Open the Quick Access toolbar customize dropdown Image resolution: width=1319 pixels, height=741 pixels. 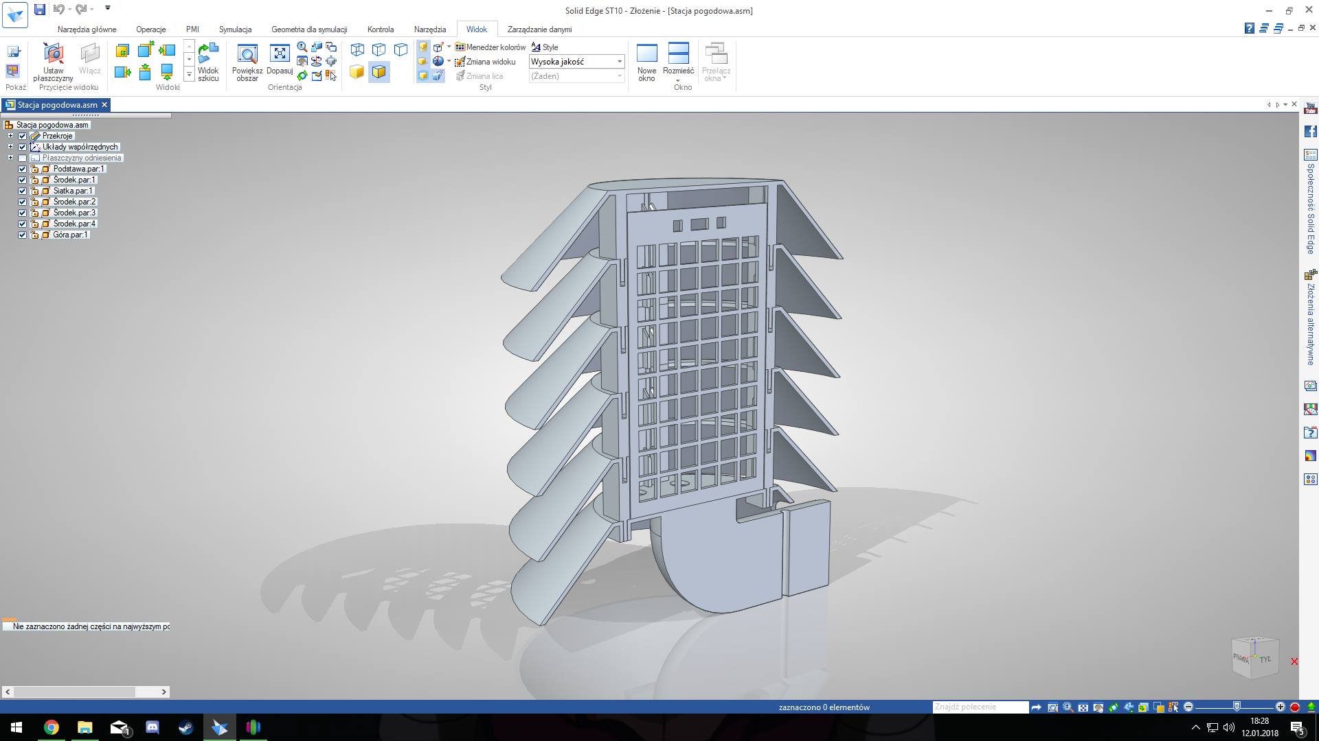pyautogui.click(x=108, y=8)
